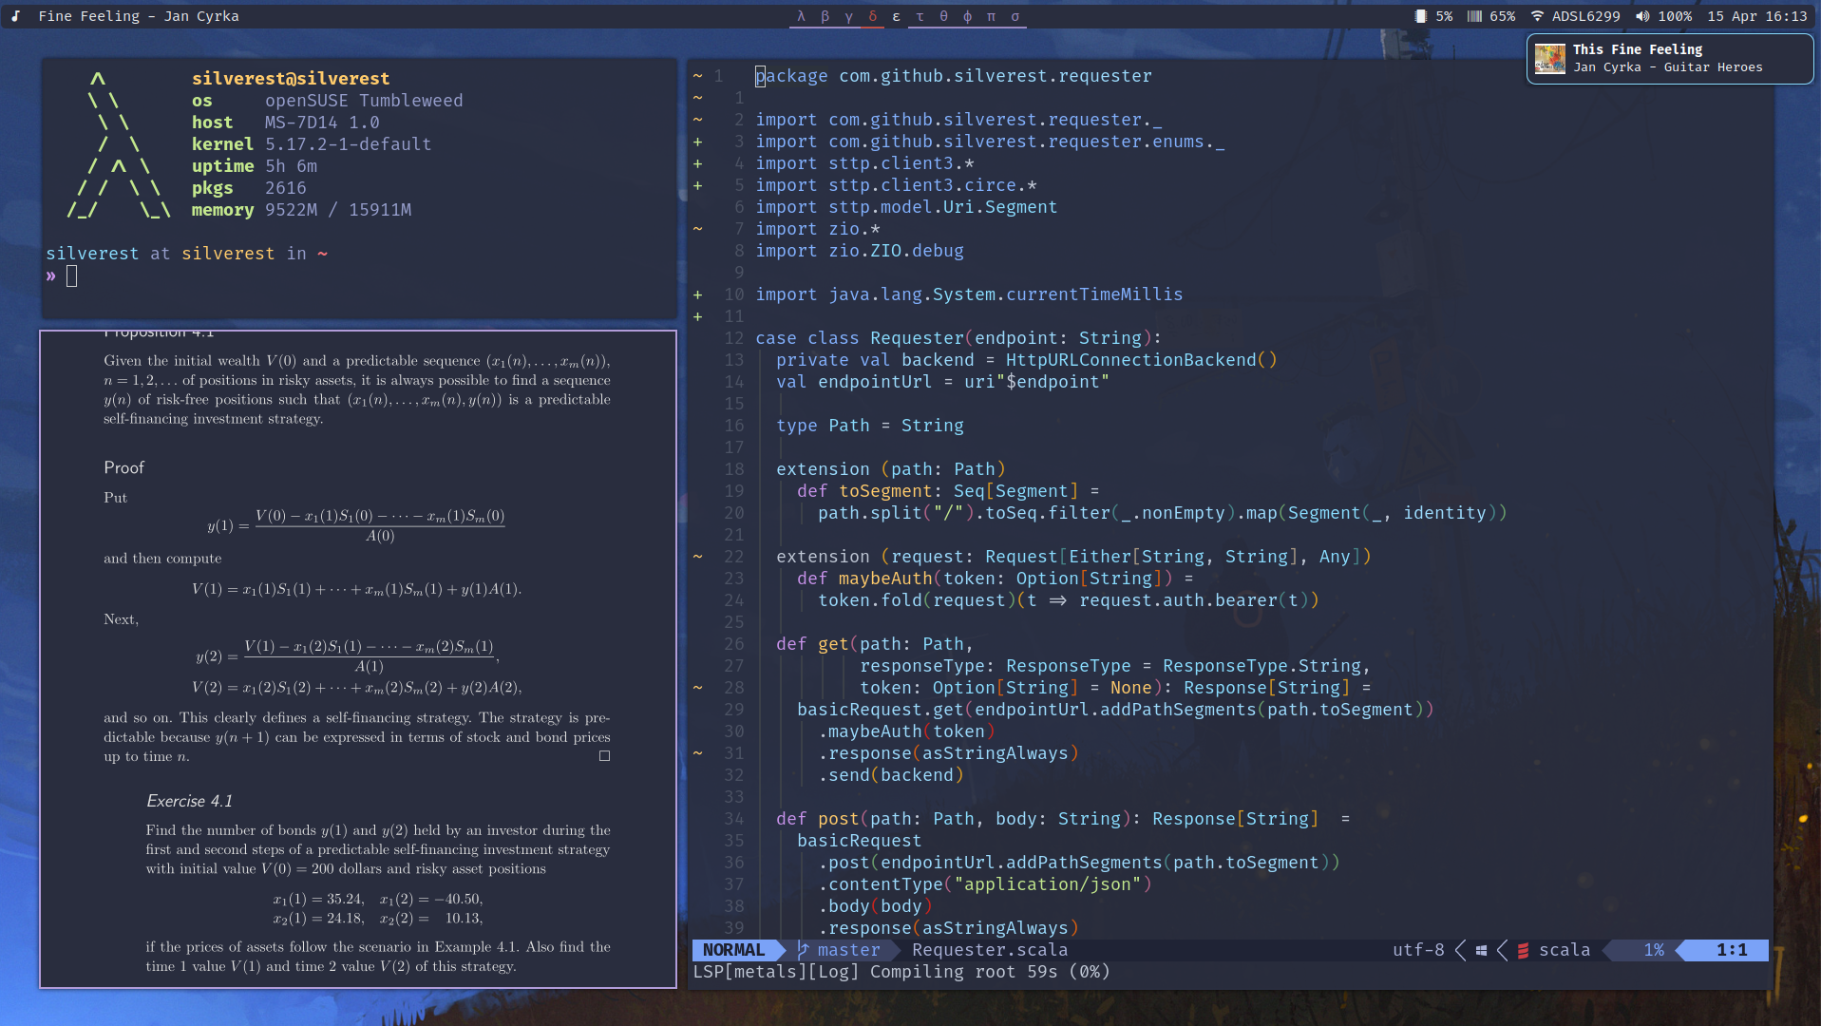Click the kernel version 5.17.2-1-default

tap(348, 144)
